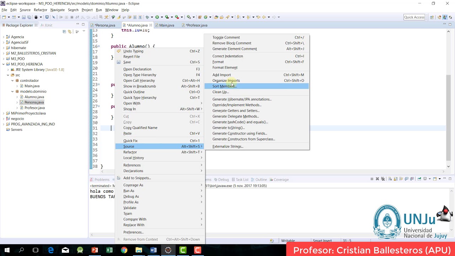The width and height of the screenshot is (455, 256).
Task: Choose Format in the Source submenu
Action: (x=257, y=62)
